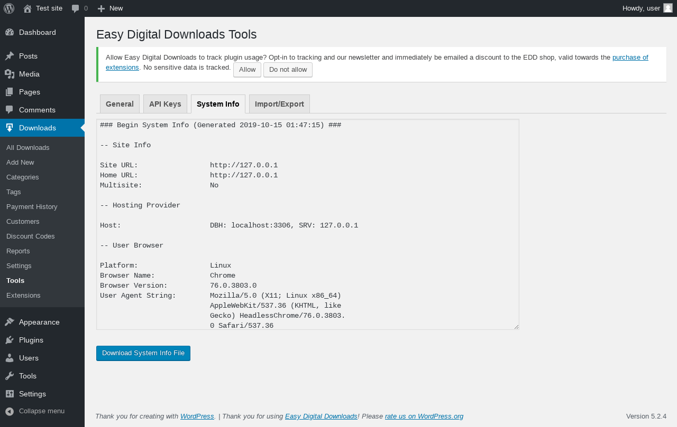Image resolution: width=677 pixels, height=427 pixels.
Task: Click the Media icon in the sidebar
Action: pyautogui.click(x=10, y=74)
